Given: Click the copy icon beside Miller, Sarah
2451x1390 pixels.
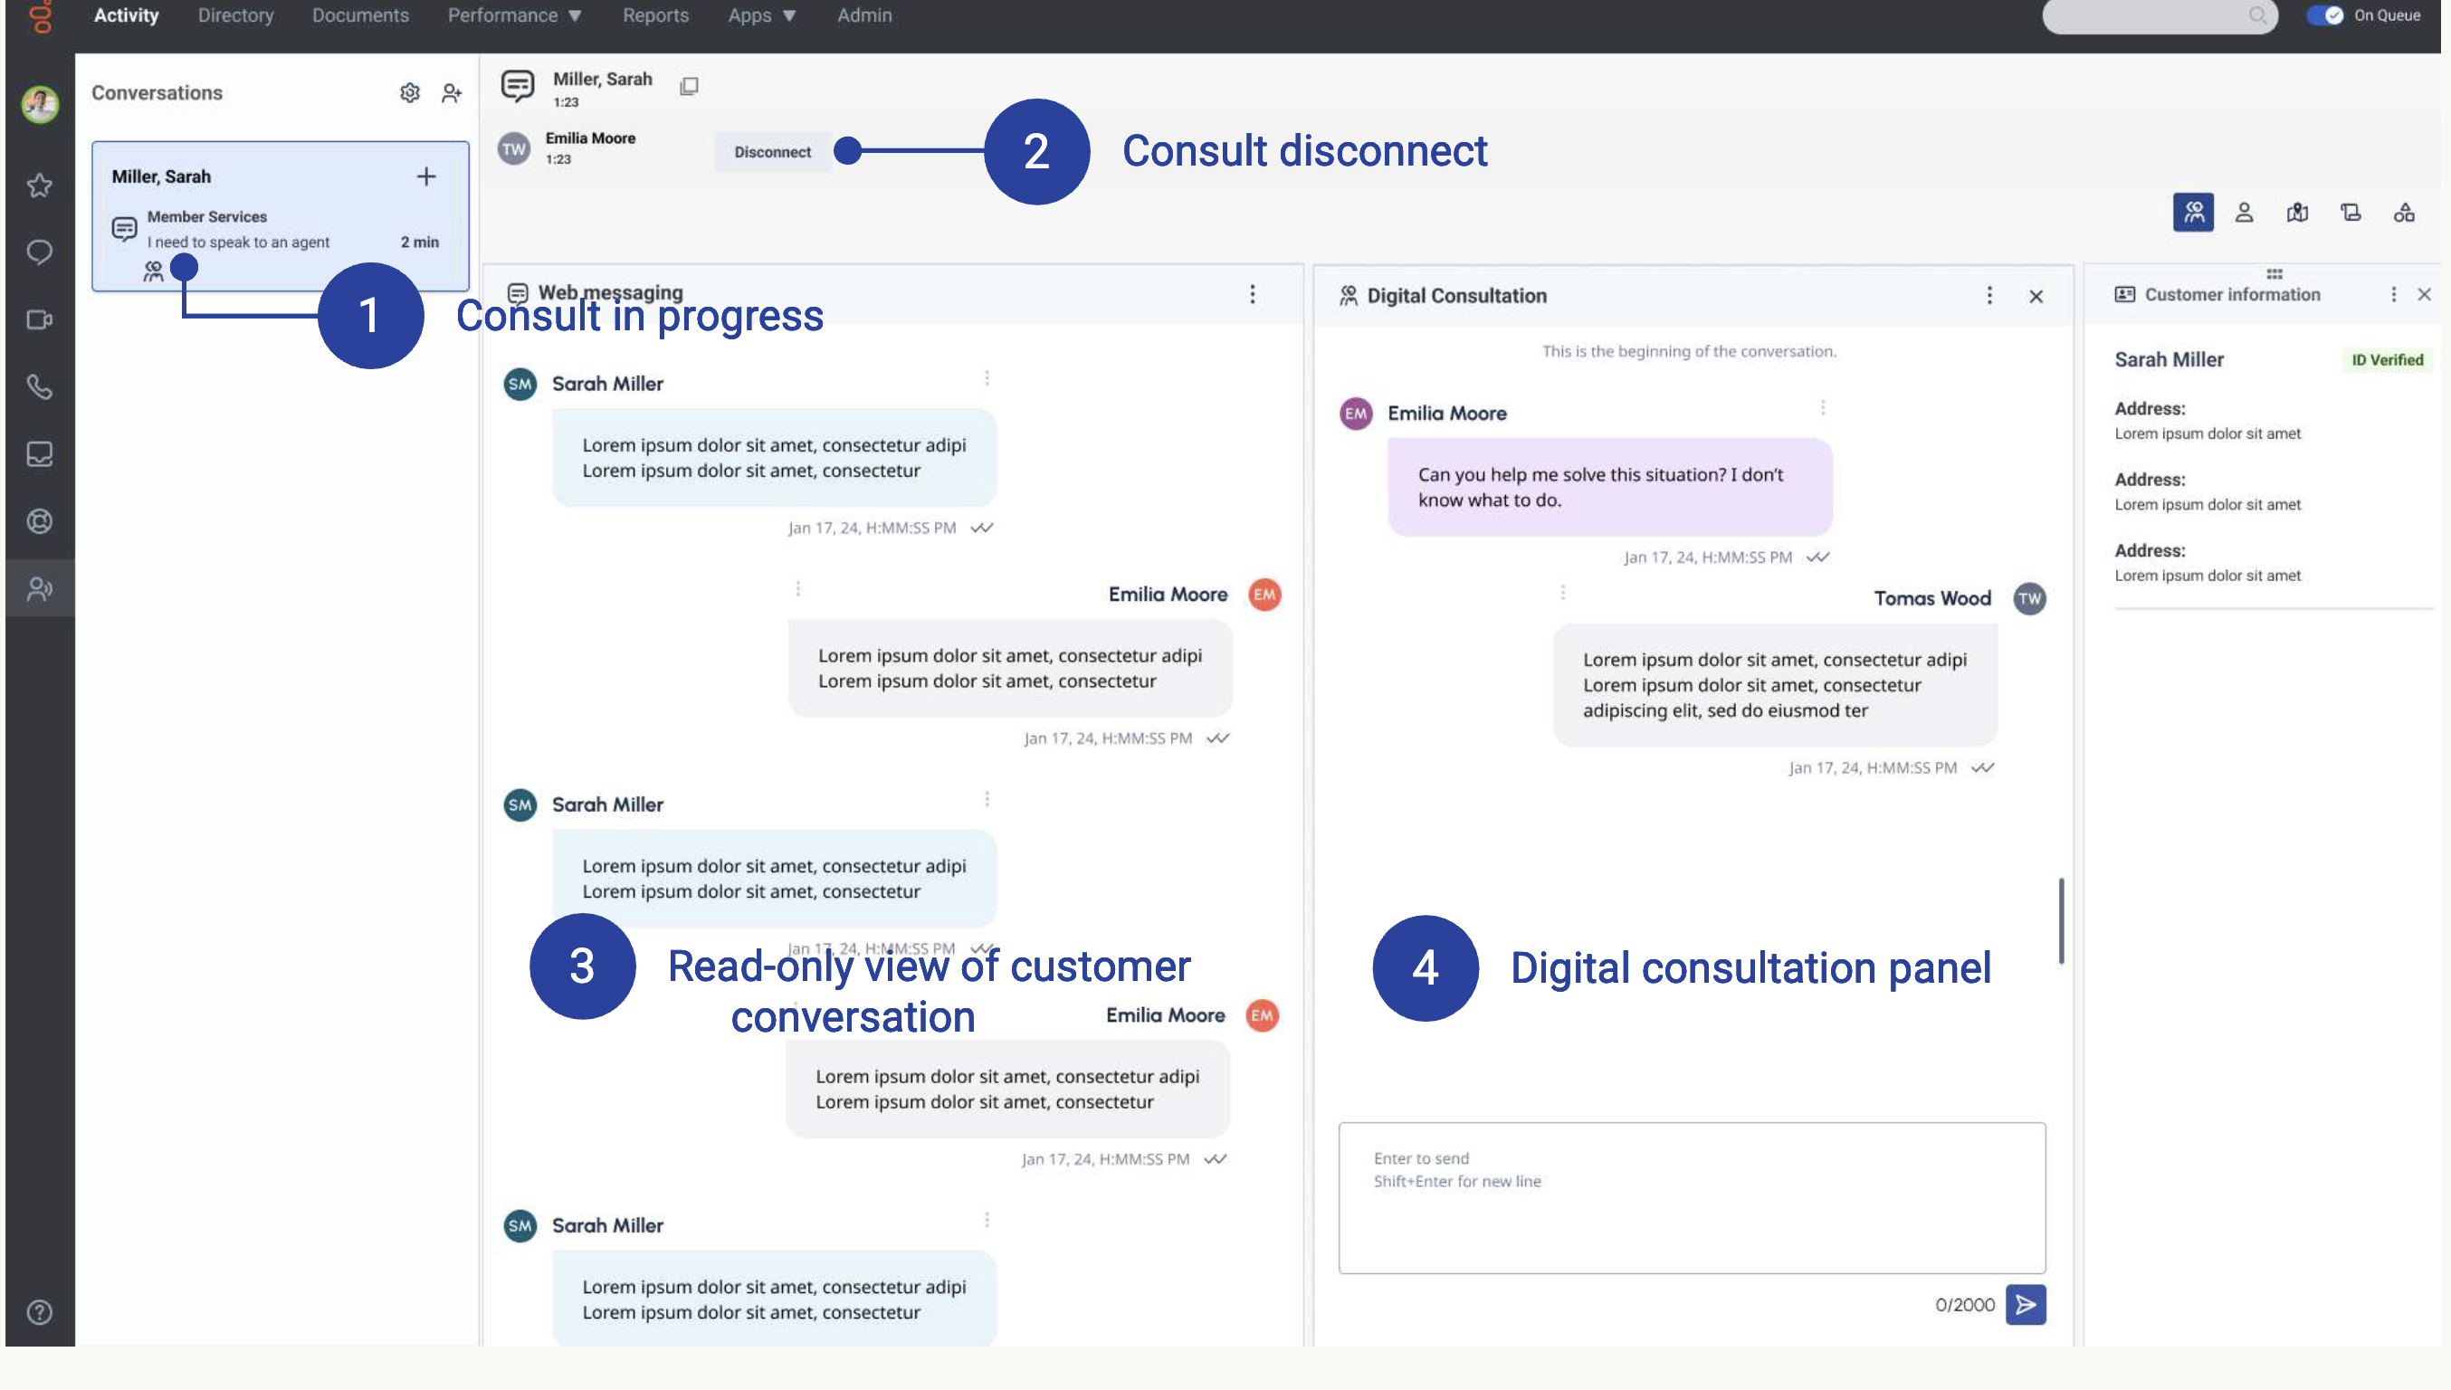Looking at the screenshot, I should pos(689,86).
